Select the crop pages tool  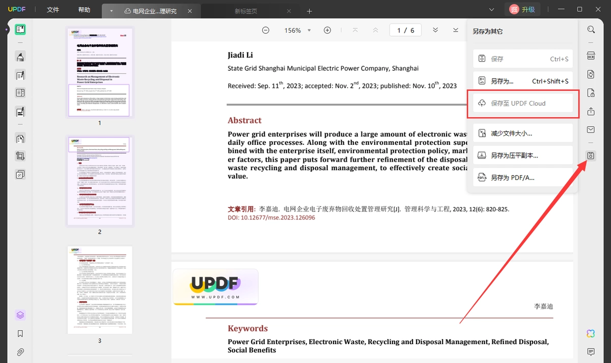pyautogui.click(x=20, y=156)
